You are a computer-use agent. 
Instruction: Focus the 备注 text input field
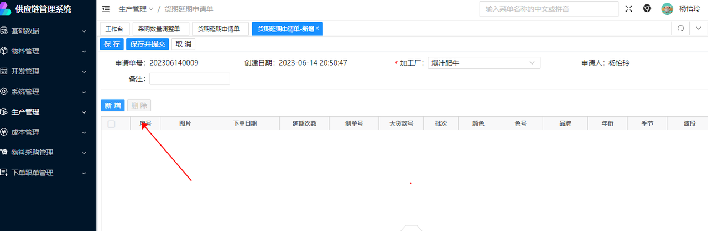(189, 79)
